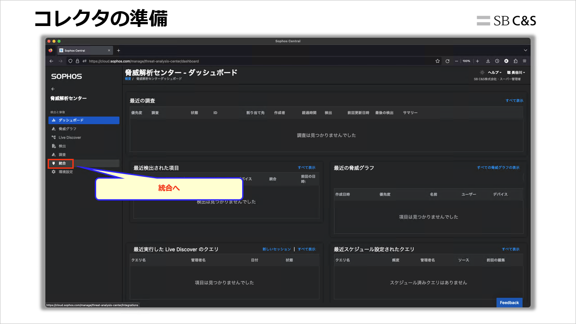Click the 頻度 column header
Viewport: 576px width, 324px height.
point(395,260)
